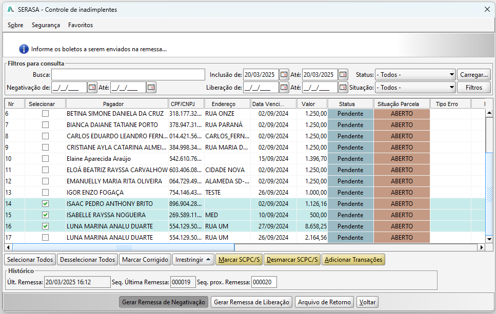Viewport: 496px width, 314px height.
Task: Tick checkbox for IGOR ENZO FOGAÇA
Action: 45,193
